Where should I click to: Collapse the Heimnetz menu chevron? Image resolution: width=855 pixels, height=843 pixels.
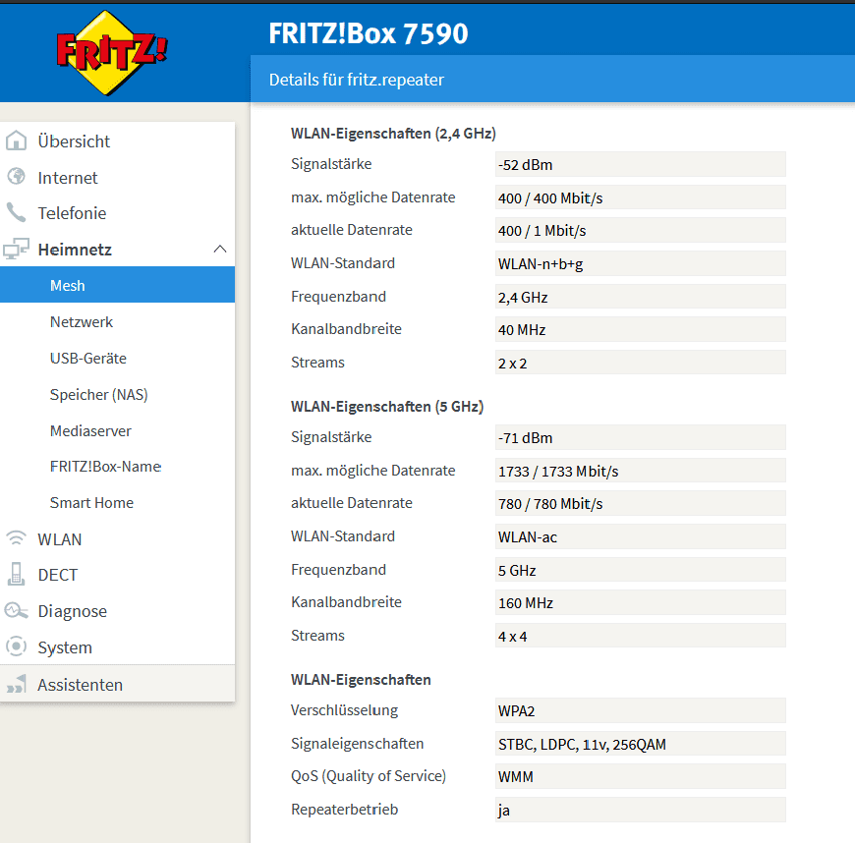pyautogui.click(x=220, y=250)
